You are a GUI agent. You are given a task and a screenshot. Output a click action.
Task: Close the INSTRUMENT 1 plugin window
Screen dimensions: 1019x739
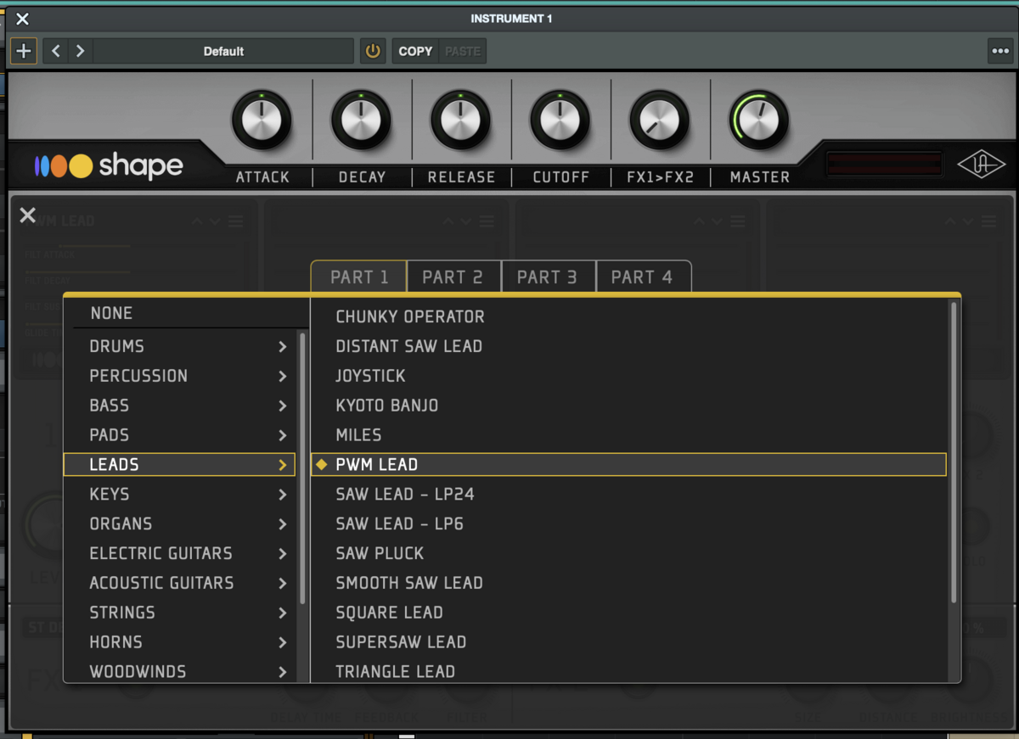click(22, 19)
